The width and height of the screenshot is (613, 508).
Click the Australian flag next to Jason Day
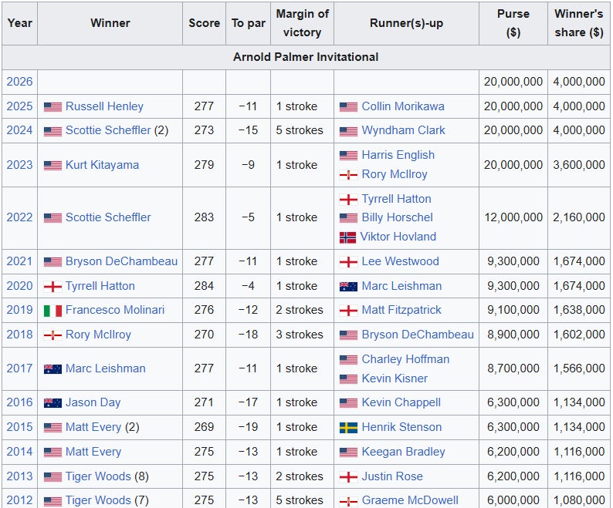pyautogui.click(x=52, y=402)
